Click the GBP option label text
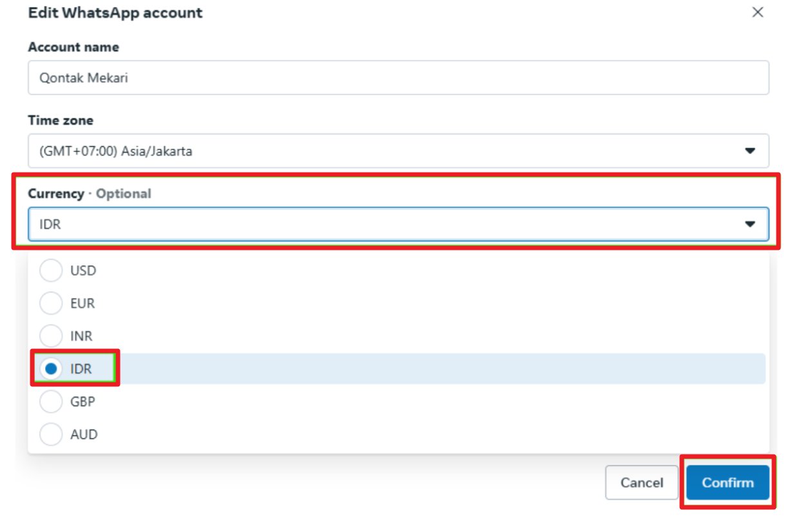Screen dimensions: 810x517 [x=83, y=402]
